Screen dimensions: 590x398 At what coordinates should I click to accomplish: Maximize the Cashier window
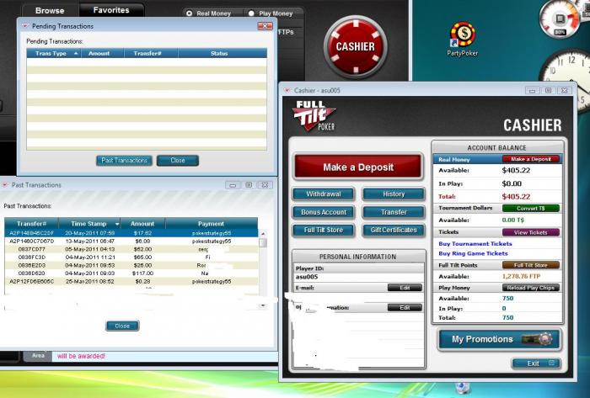548,91
